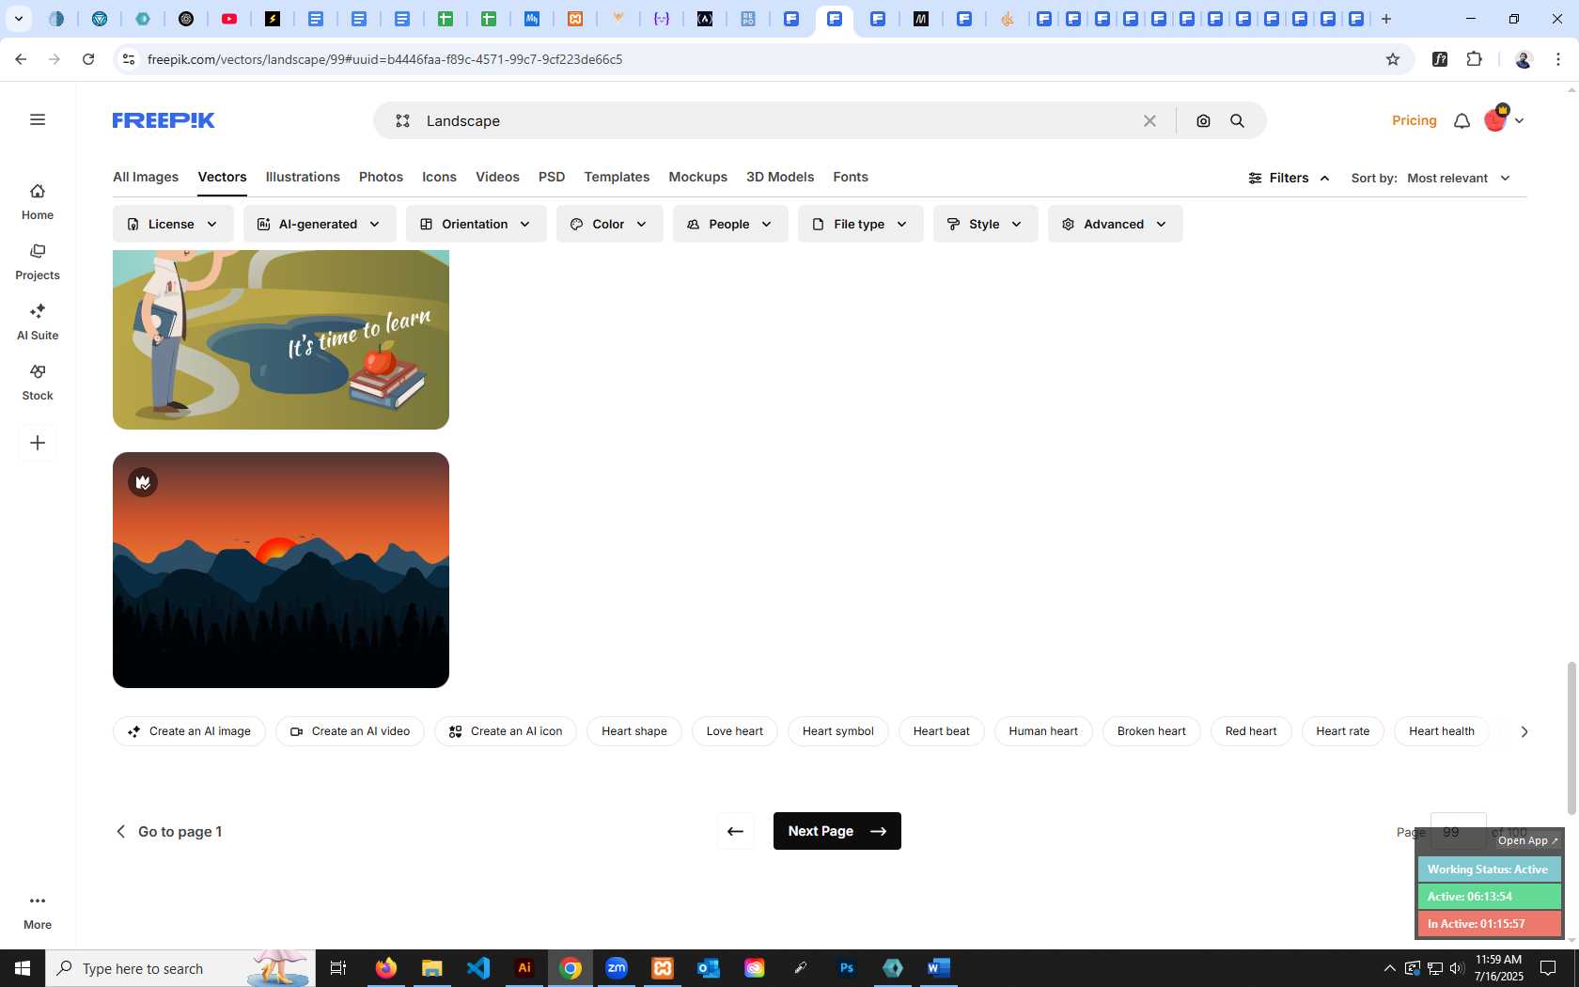Click Create an AI video button
This screenshot has width=1579, height=987.
[350, 731]
